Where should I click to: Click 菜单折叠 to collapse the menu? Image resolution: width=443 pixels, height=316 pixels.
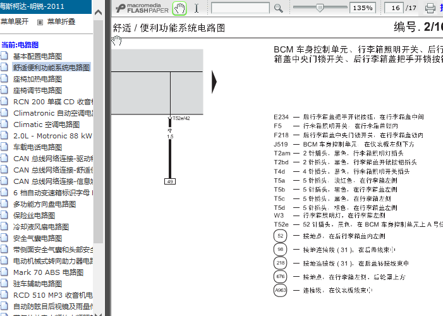pyautogui.click(x=61, y=21)
